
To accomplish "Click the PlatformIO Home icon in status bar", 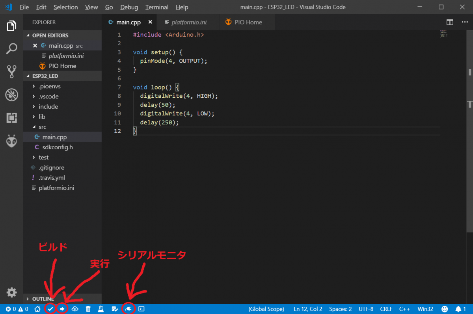I will click(37, 309).
